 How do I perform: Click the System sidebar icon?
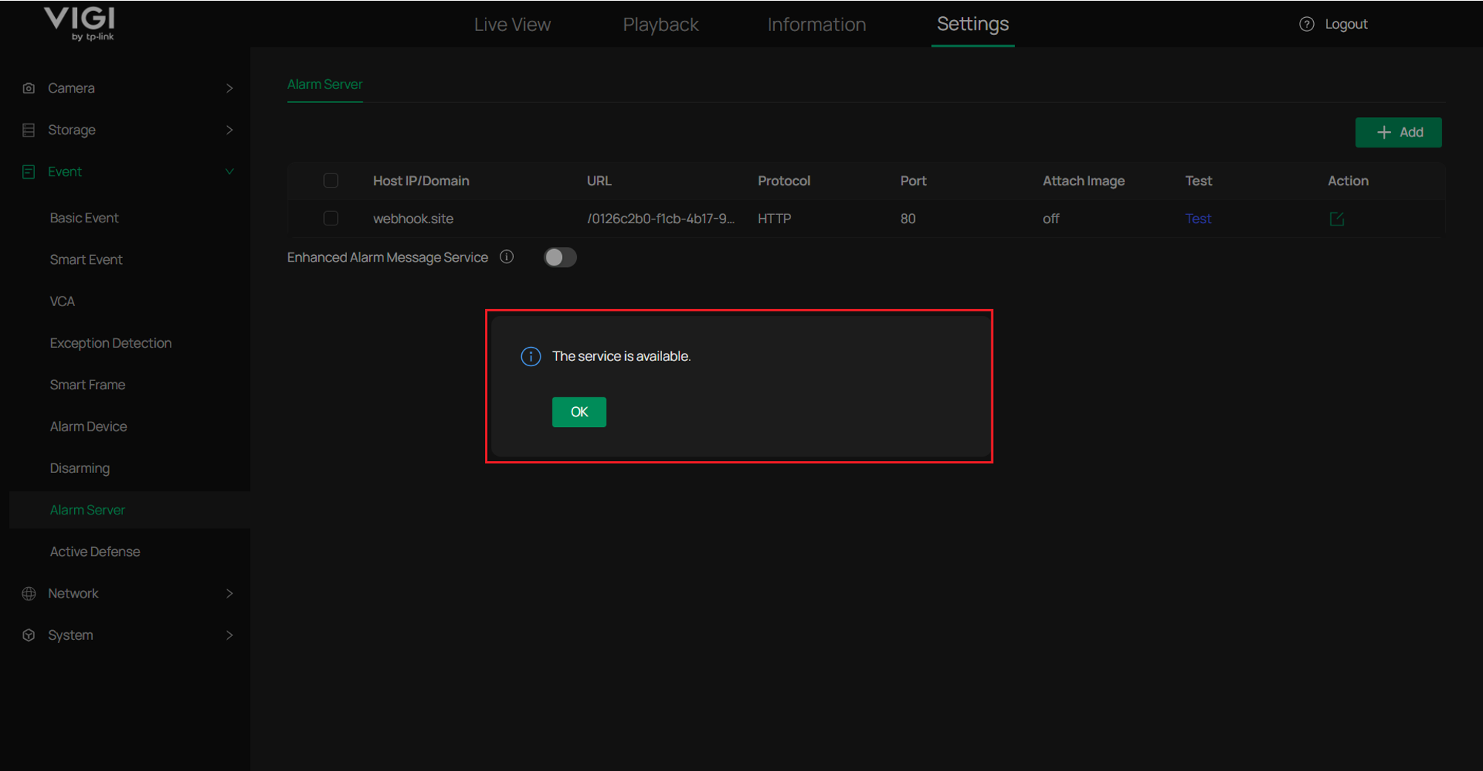[29, 635]
